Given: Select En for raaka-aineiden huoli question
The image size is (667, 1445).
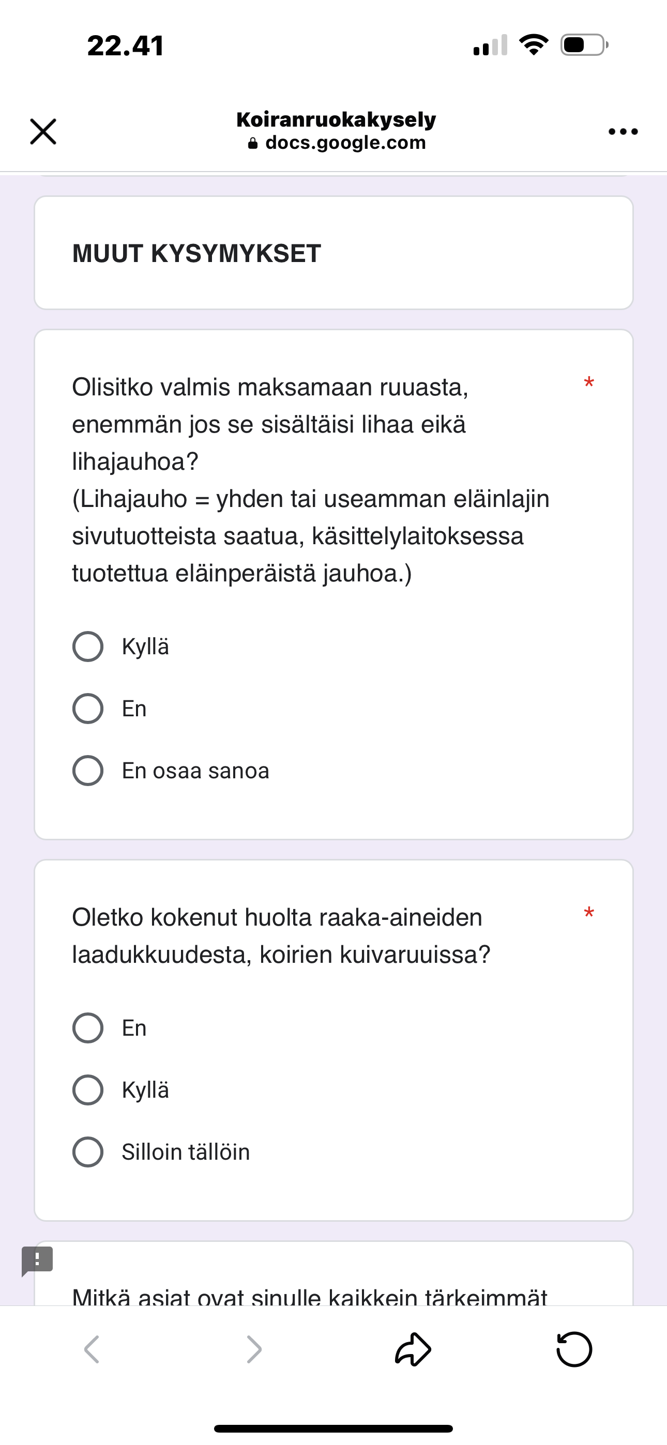Looking at the screenshot, I should pos(88,1027).
